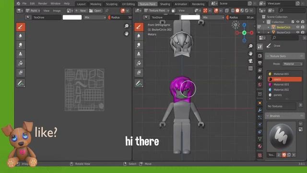307x173 pixels.
Task: Open the Render menu
Action: click(43, 3)
